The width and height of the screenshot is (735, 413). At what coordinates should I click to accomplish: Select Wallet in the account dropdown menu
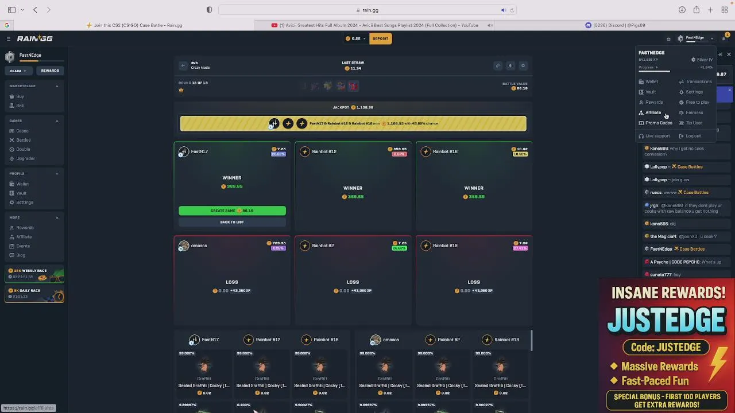coord(648,81)
